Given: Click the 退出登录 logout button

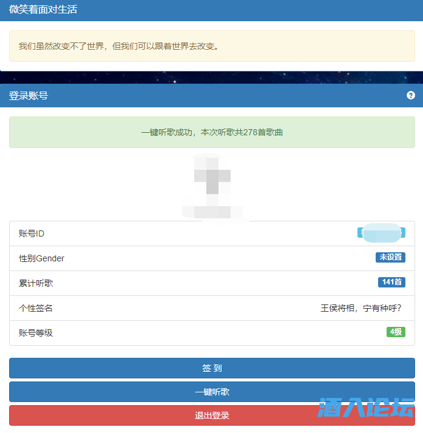Looking at the screenshot, I should (x=212, y=415).
